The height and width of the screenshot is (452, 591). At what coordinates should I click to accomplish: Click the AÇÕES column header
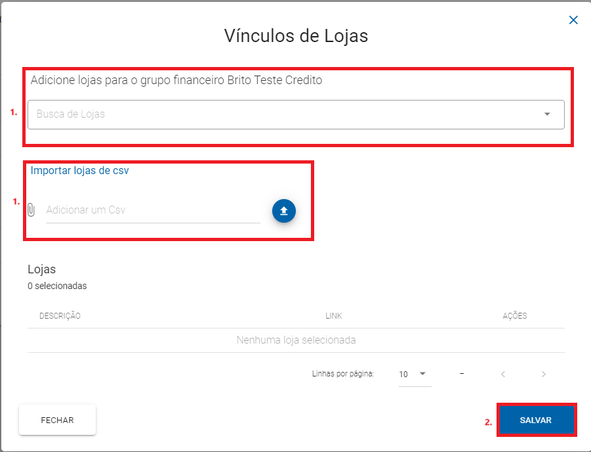515,316
